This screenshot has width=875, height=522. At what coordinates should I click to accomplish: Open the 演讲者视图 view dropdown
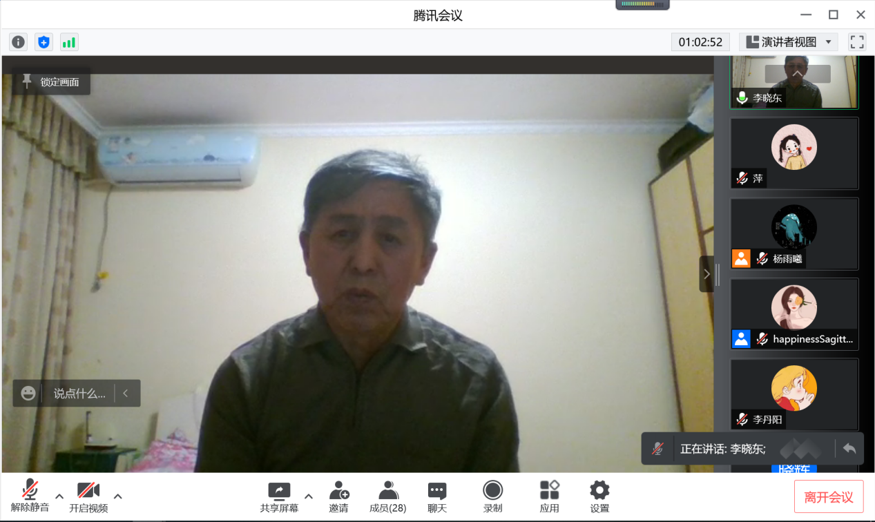[789, 42]
